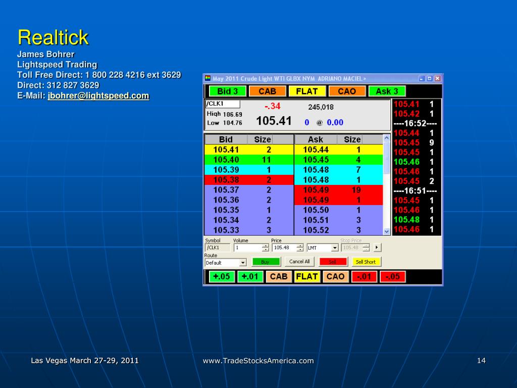Click the top CAB order toolbar button

click(x=267, y=91)
